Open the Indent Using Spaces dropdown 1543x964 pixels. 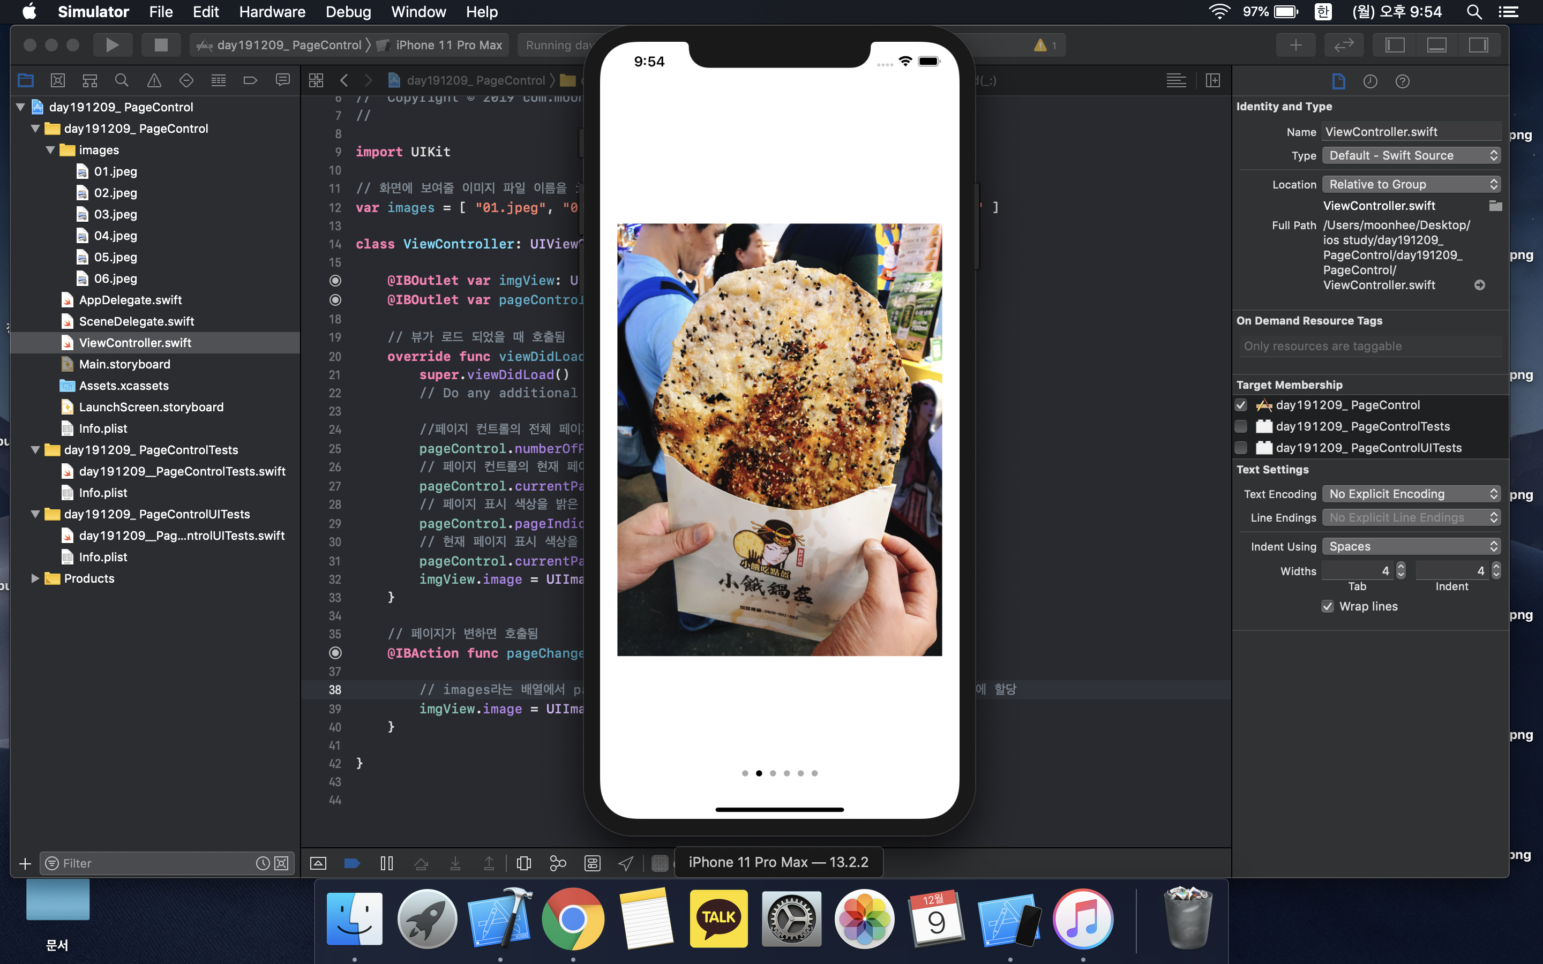pos(1410,546)
